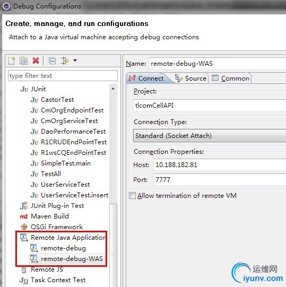Select Maven Build category
Image resolution: width=286 pixels, height=287 pixels.
50,216
